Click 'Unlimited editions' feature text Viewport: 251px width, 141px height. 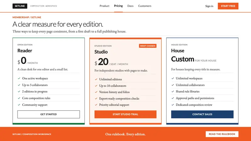click(x=110, y=79)
